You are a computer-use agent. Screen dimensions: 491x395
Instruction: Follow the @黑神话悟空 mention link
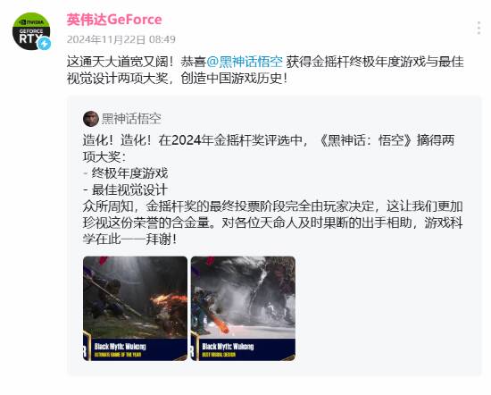(x=245, y=62)
